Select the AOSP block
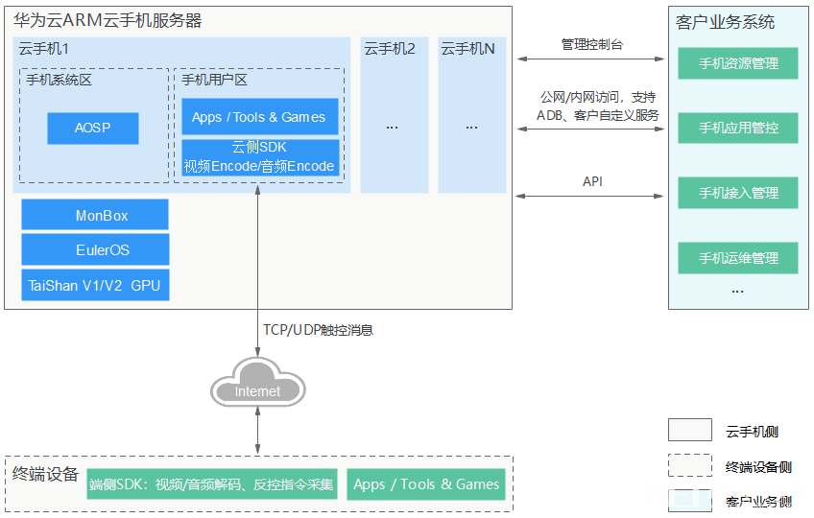 point(93,129)
